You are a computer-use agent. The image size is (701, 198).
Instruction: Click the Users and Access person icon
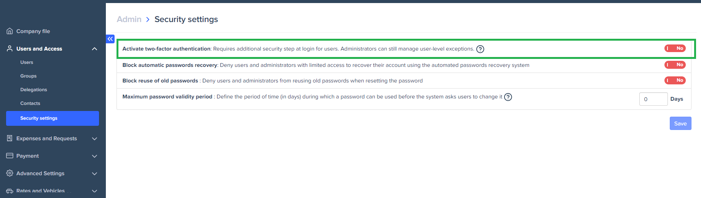coord(10,49)
